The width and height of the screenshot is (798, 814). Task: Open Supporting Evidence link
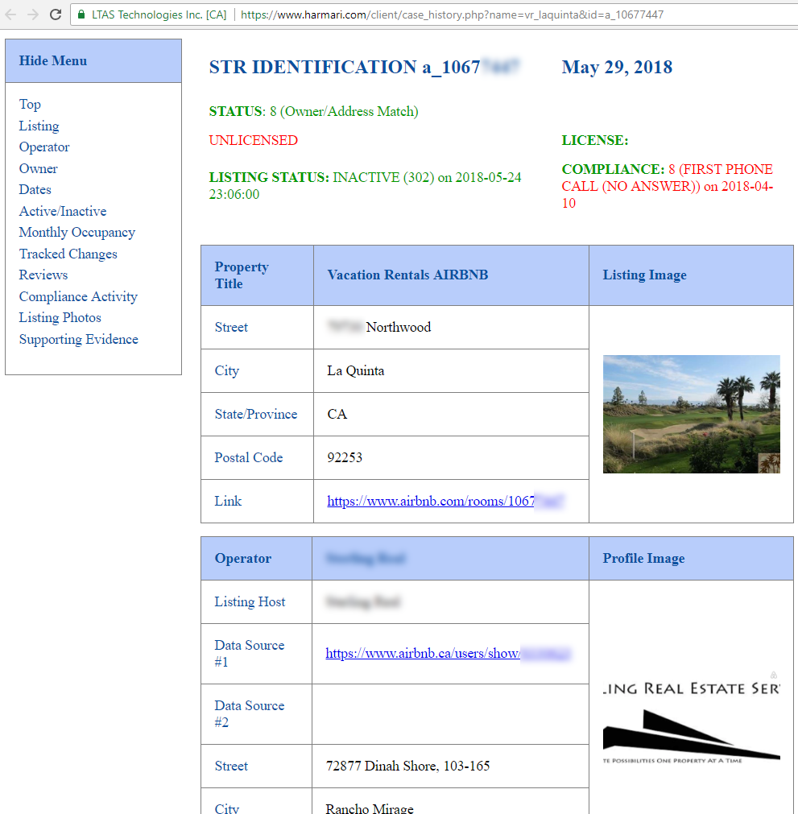[78, 339]
